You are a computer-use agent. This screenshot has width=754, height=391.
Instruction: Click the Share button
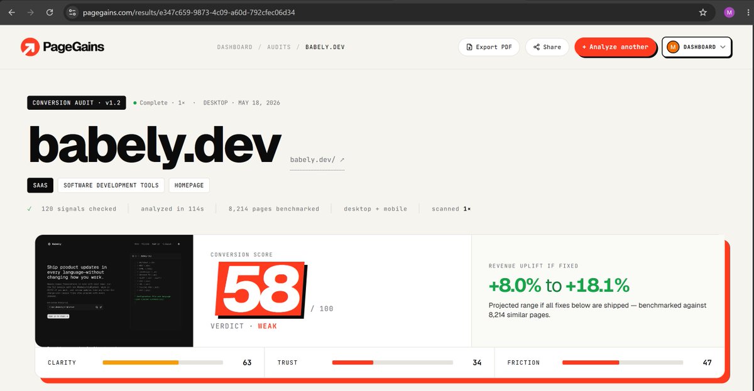tap(547, 47)
